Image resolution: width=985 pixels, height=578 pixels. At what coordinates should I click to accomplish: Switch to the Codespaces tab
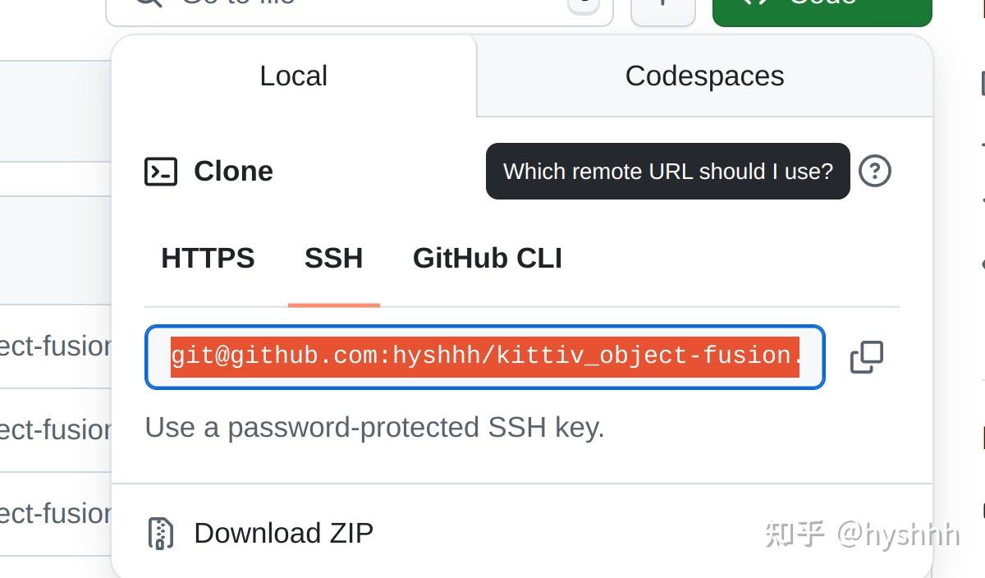(703, 76)
